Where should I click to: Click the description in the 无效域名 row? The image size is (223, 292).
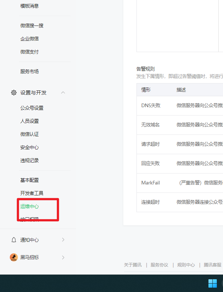tap(200, 125)
